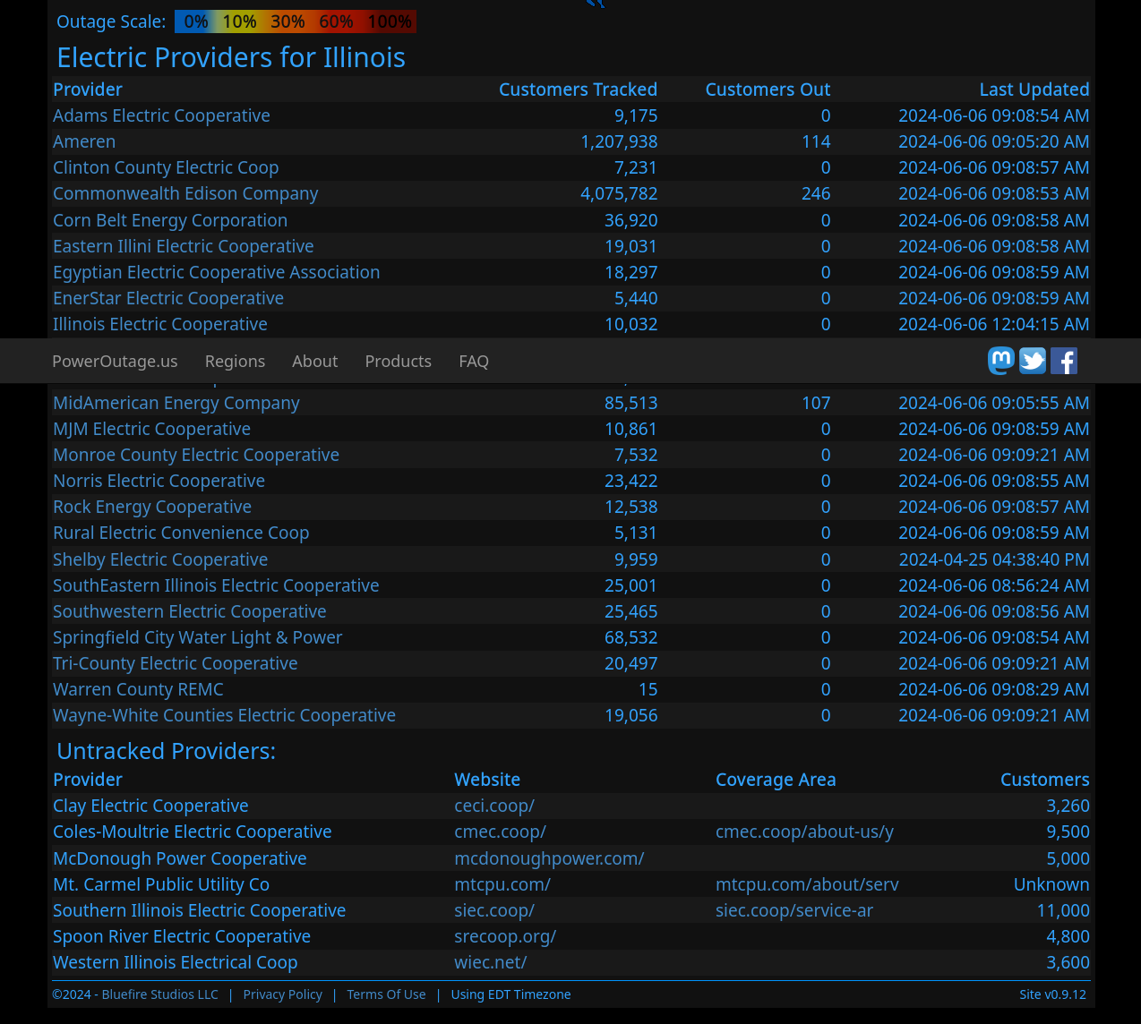Click Commonwealth Edison's 246 customers out

[816, 193]
